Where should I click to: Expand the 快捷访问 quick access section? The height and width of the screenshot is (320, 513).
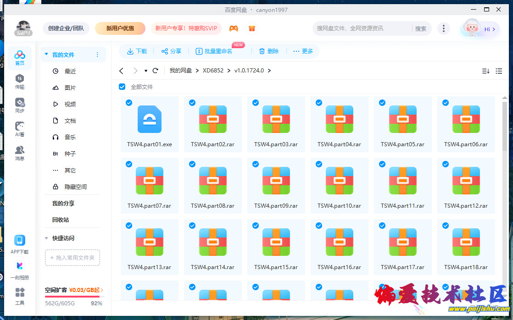46,238
